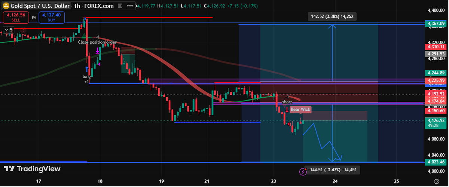Screen dimensions: 449x187
Task: Select the Close position order label
Action: [x=97, y=42]
